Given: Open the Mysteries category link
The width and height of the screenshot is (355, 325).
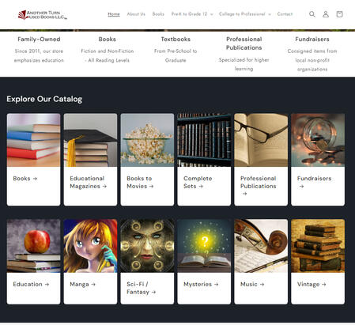Looking at the screenshot, I should pyautogui.click(x=201, y=284).
